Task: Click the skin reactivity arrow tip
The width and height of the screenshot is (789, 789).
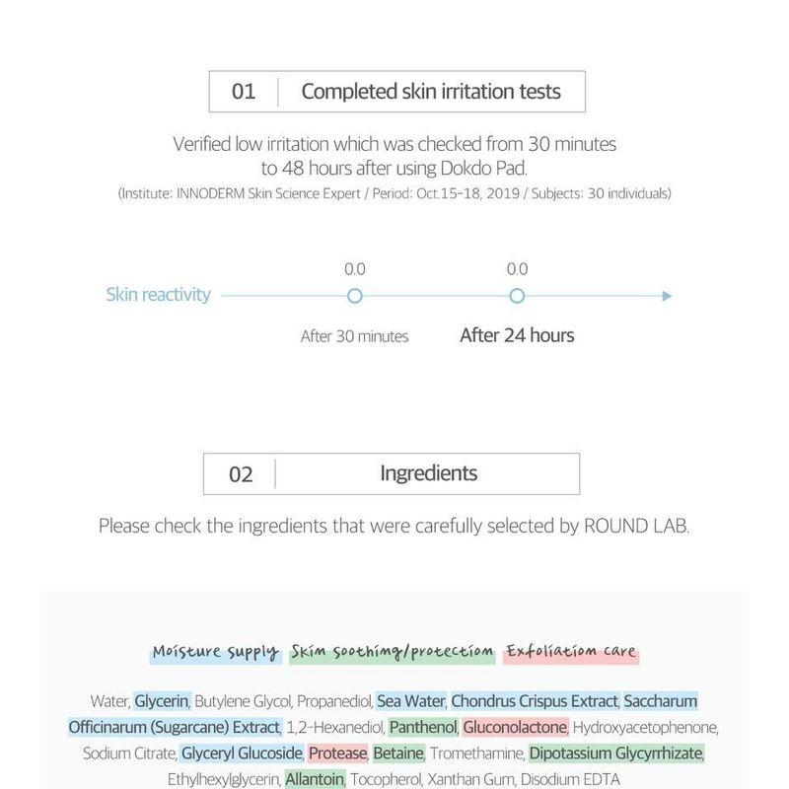Action: click(668, 296)
